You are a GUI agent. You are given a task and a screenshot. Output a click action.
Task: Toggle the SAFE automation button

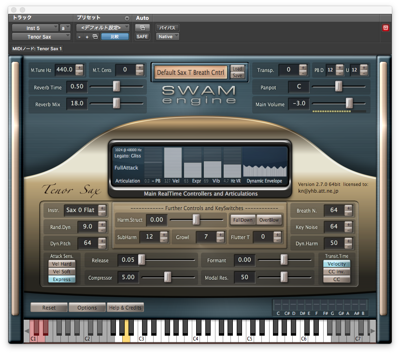(142, 37)
